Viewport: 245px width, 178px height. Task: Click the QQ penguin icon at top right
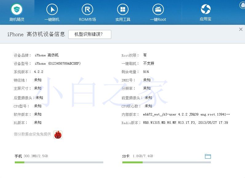pyautogui.click(x=243, y=5)
